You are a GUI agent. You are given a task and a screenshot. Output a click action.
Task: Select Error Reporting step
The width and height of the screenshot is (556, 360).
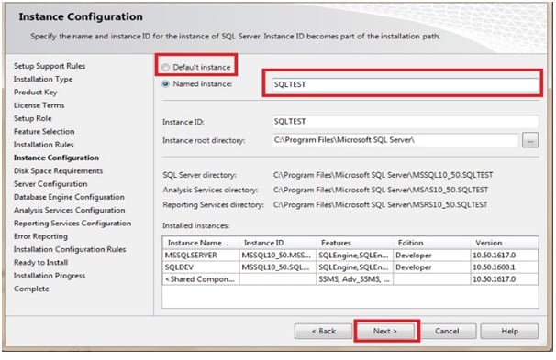(x=40, y=236)
